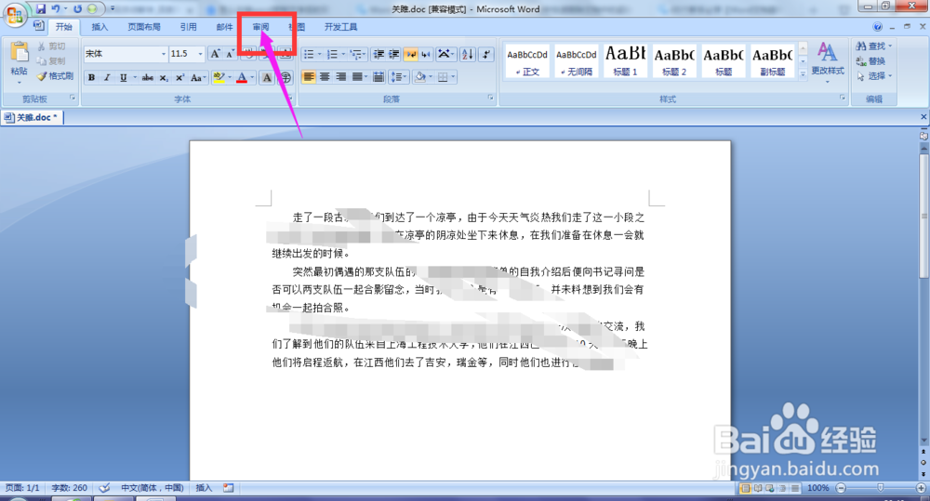Cut selection with 剪切
Screen dimensions: 930x501
(51, 46)
